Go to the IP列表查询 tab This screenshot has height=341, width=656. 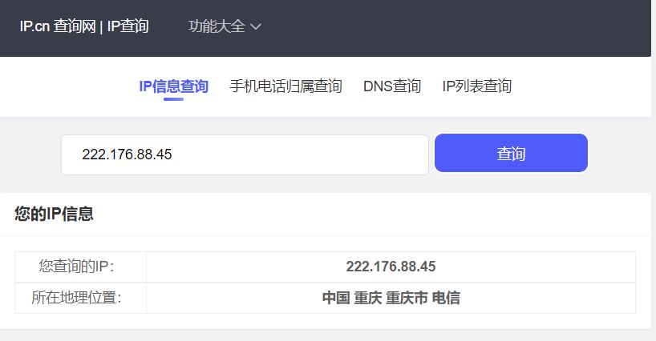click(477, 86)
